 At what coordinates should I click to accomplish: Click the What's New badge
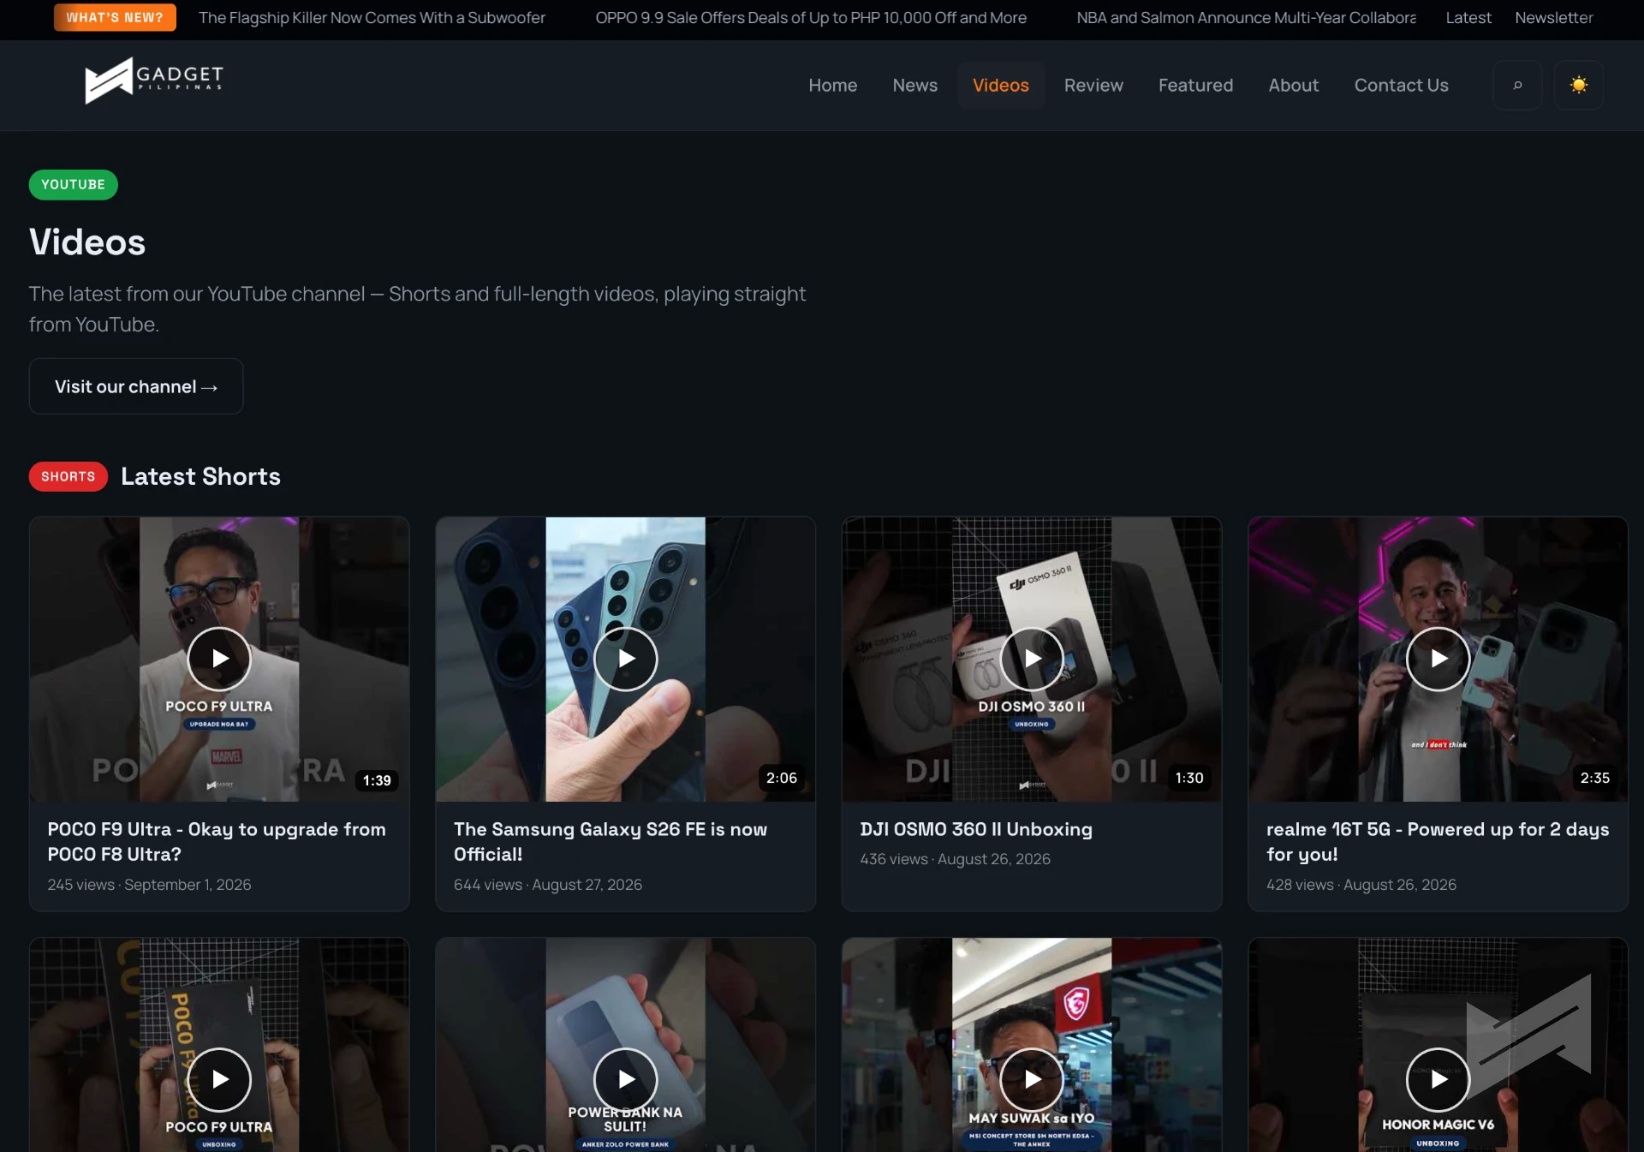tap(115, 17)
